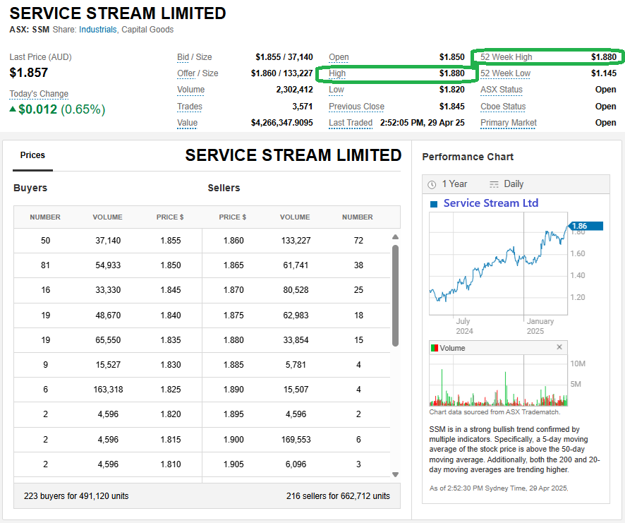Click the Primary Market label
Viewport: 625px width, 523px height.
(x=508, y=123)
